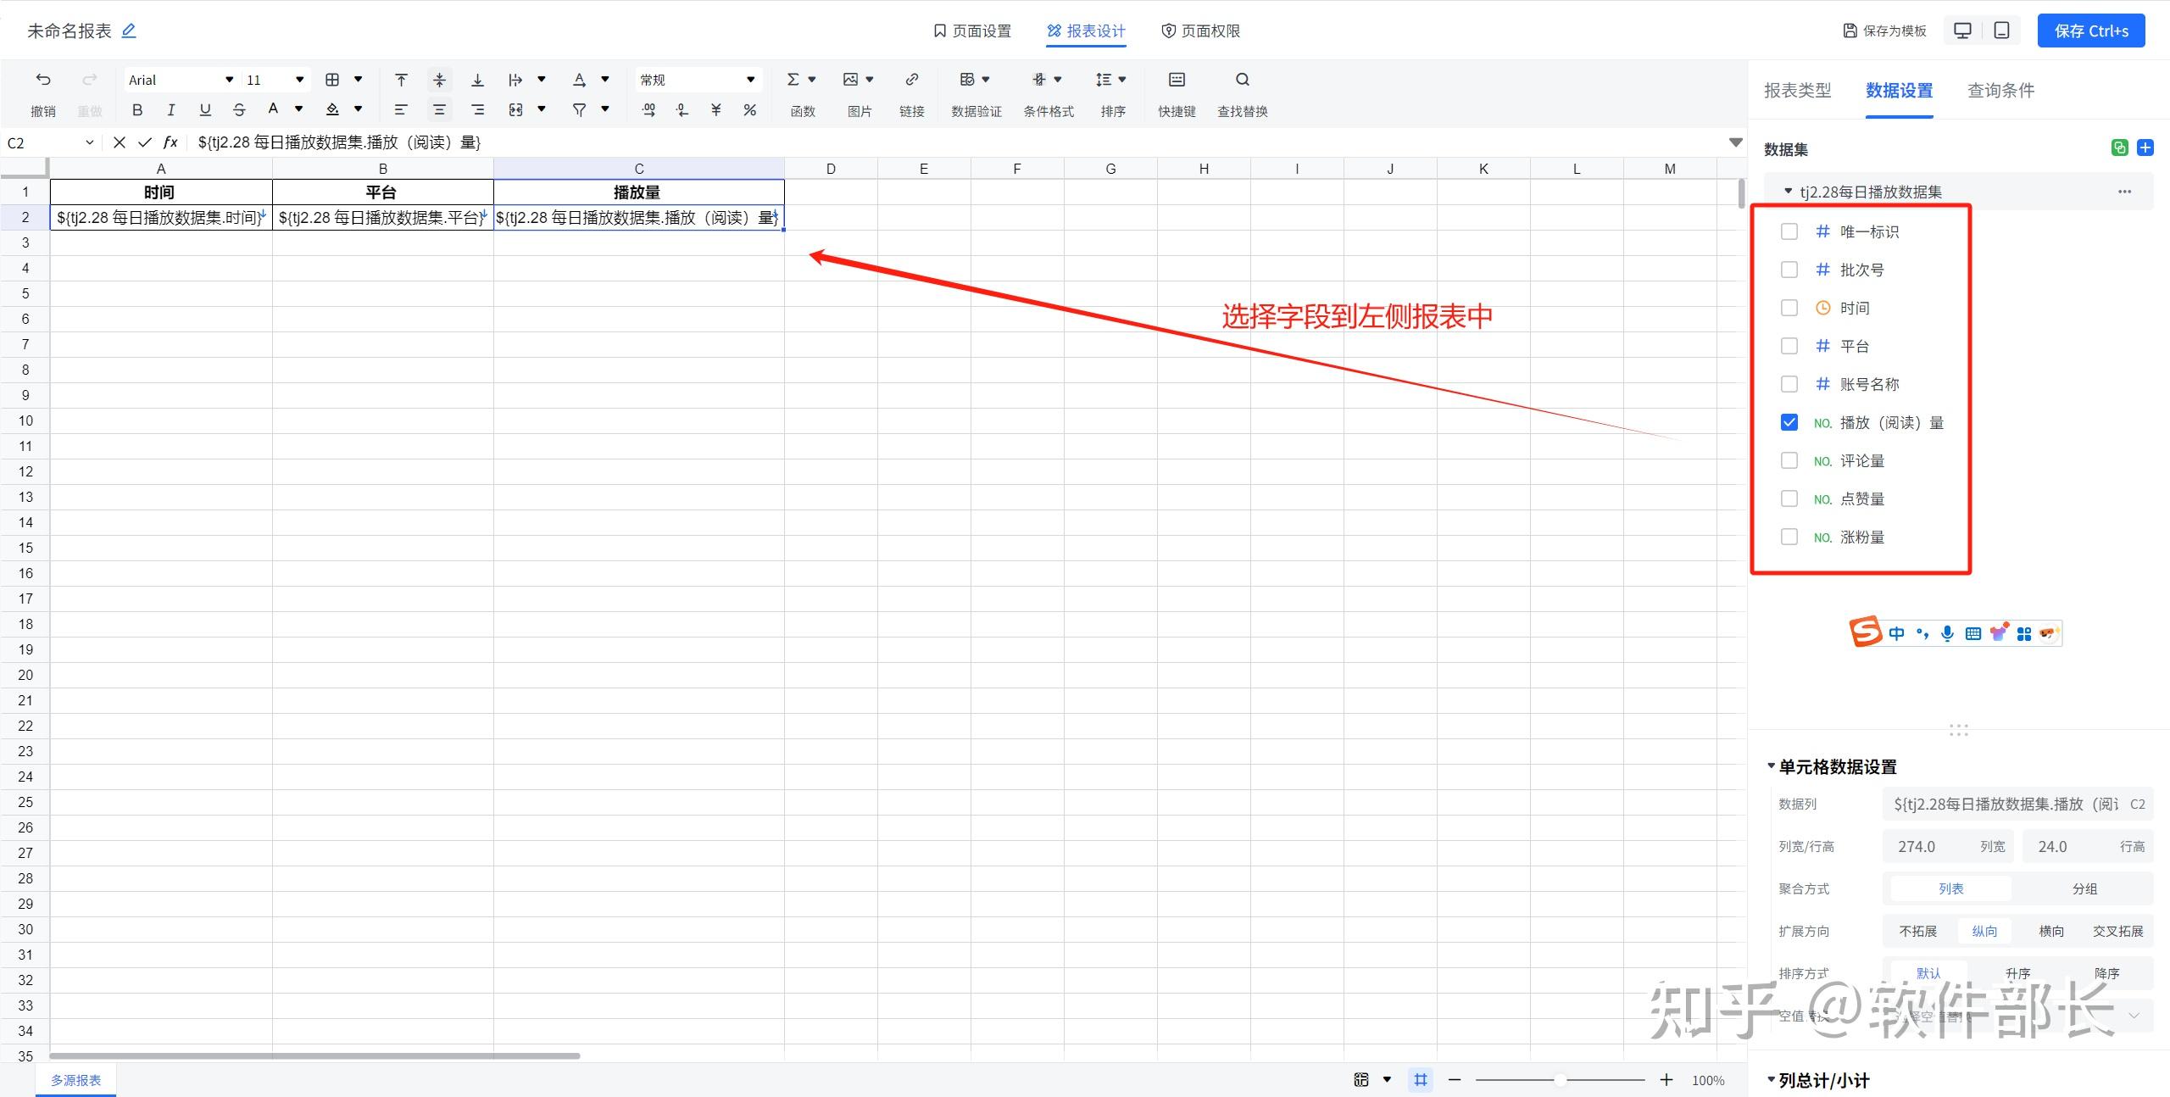Open the 页面设置 menu item
2170x1097 pixels.
tap(972, 31)
